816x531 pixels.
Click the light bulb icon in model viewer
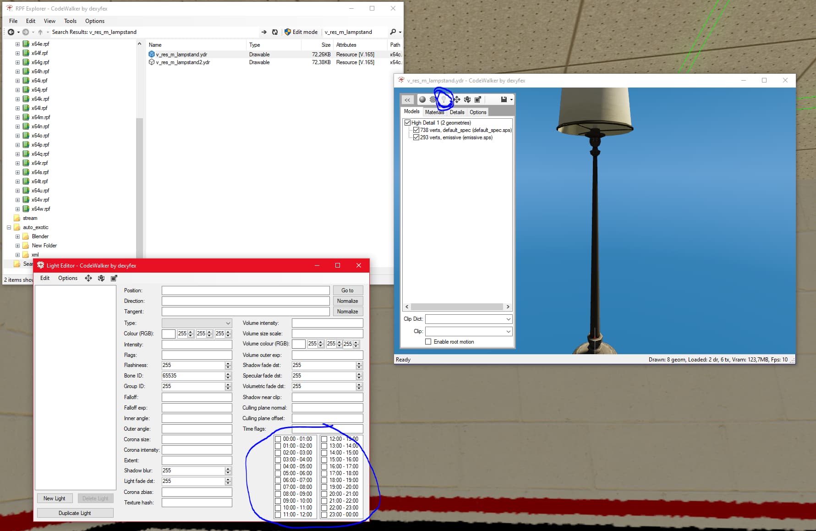[x=444, y=99]
